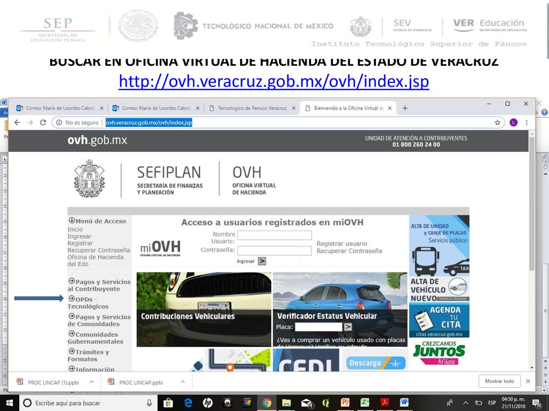Image resolution: width=549 pixels, height=411 pixels.
Task: Open 'Recuperar Contraseña' in left menu
Action: [99, 250]
